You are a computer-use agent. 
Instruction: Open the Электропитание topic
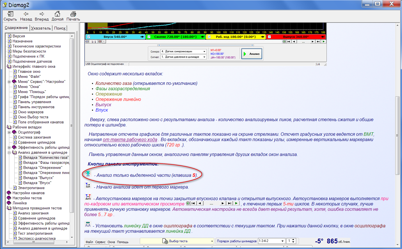point(31,188)
